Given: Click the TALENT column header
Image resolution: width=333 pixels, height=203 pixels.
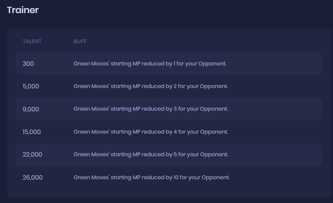Looking at the screenshot, I should pyautogui.click(x=32, y=41).
